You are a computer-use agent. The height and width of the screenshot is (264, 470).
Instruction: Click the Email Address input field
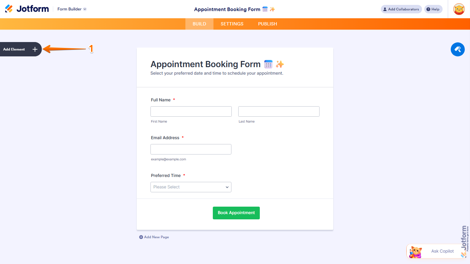191,149
